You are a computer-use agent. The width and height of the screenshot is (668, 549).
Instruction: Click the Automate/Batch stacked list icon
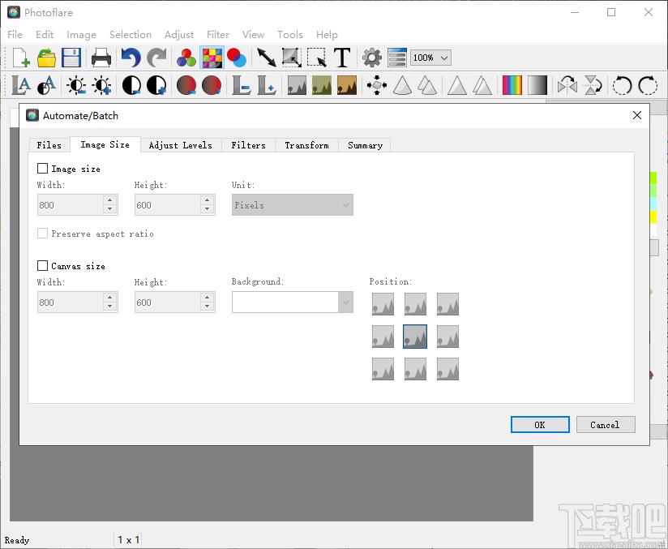(x=397, y=58)
